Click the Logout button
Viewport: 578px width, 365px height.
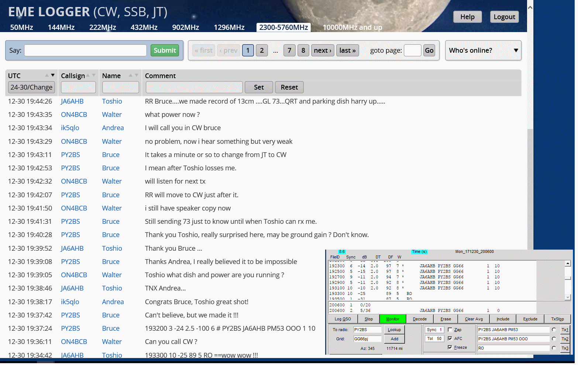pyautogui.click(x=504, y=17)
